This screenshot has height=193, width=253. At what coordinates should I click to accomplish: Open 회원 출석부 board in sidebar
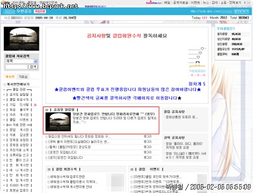[x=19, y=110]
